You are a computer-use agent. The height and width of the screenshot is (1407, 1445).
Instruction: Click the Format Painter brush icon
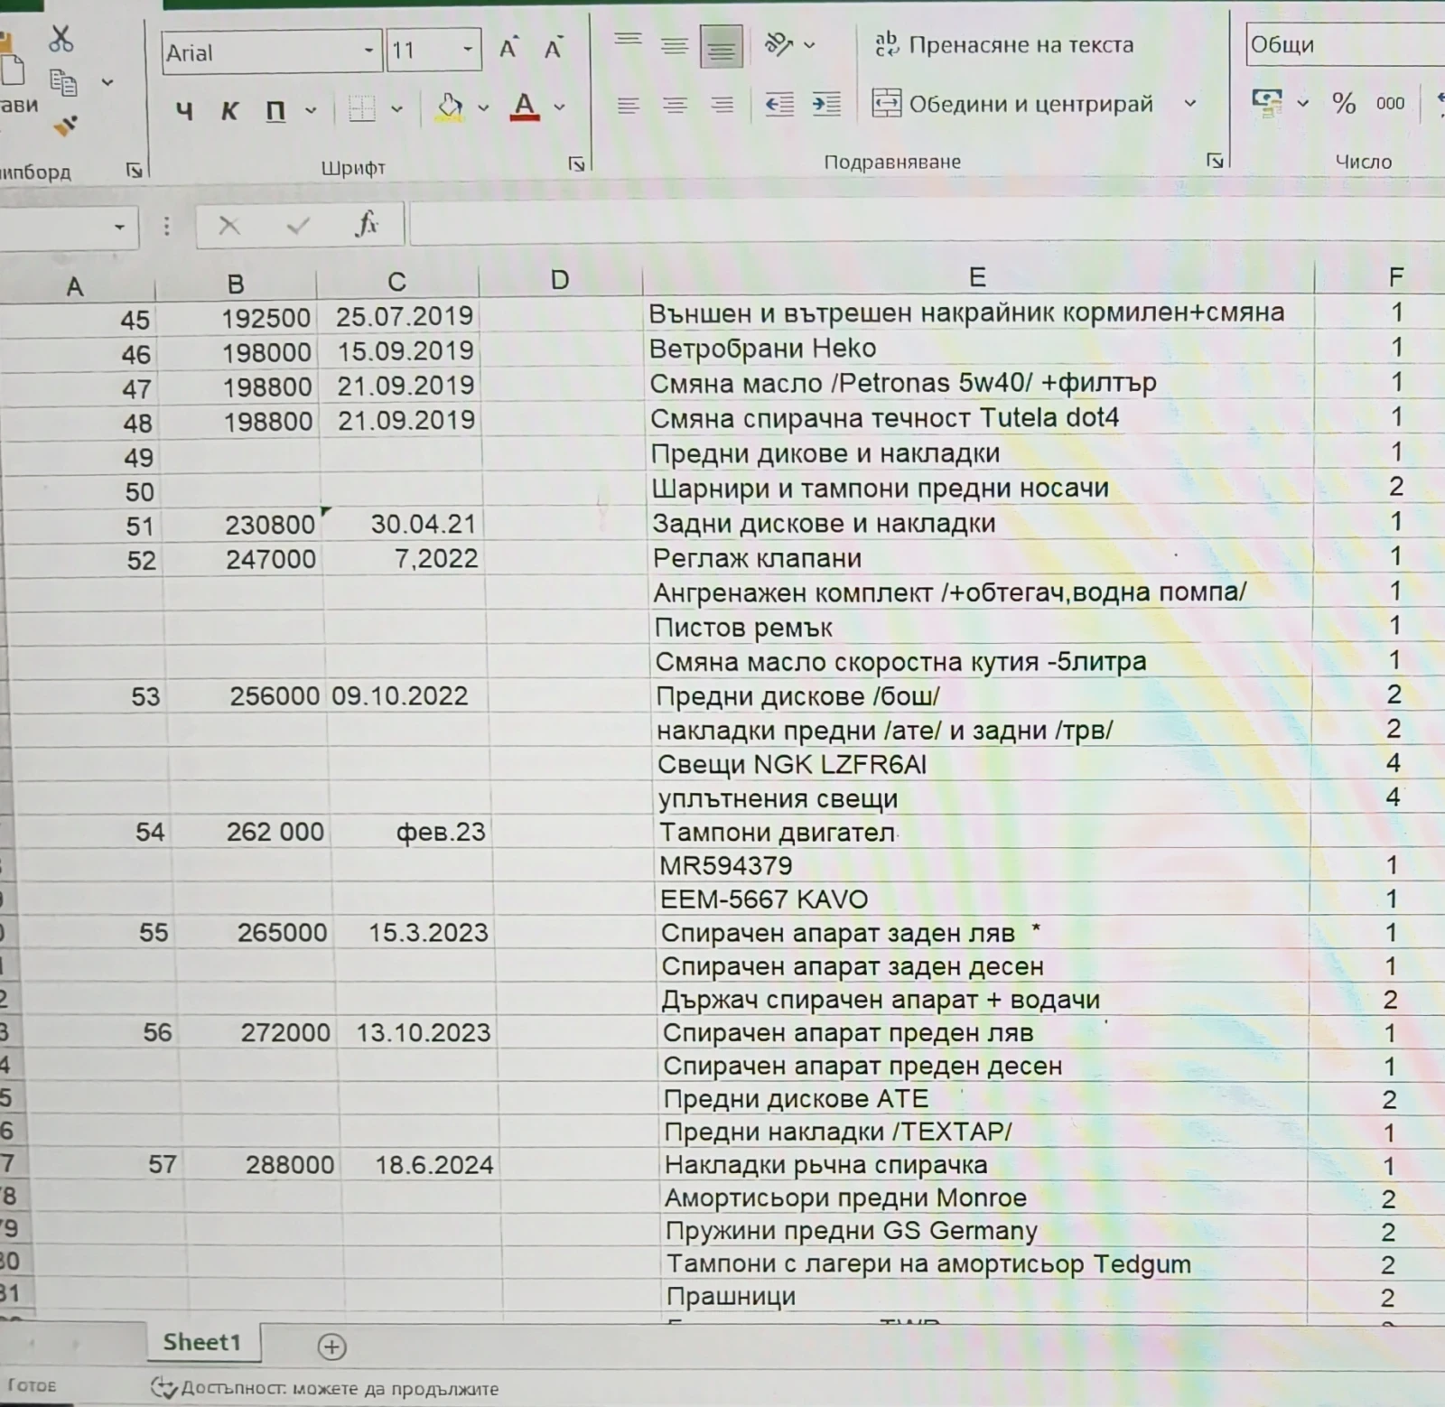tap(65, 126)
